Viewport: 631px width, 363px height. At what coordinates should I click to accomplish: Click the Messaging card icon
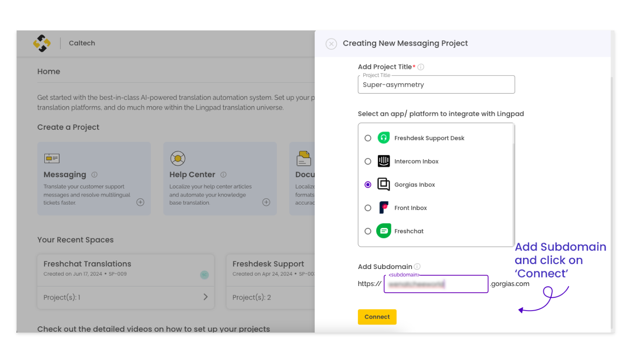coord(52,158)
